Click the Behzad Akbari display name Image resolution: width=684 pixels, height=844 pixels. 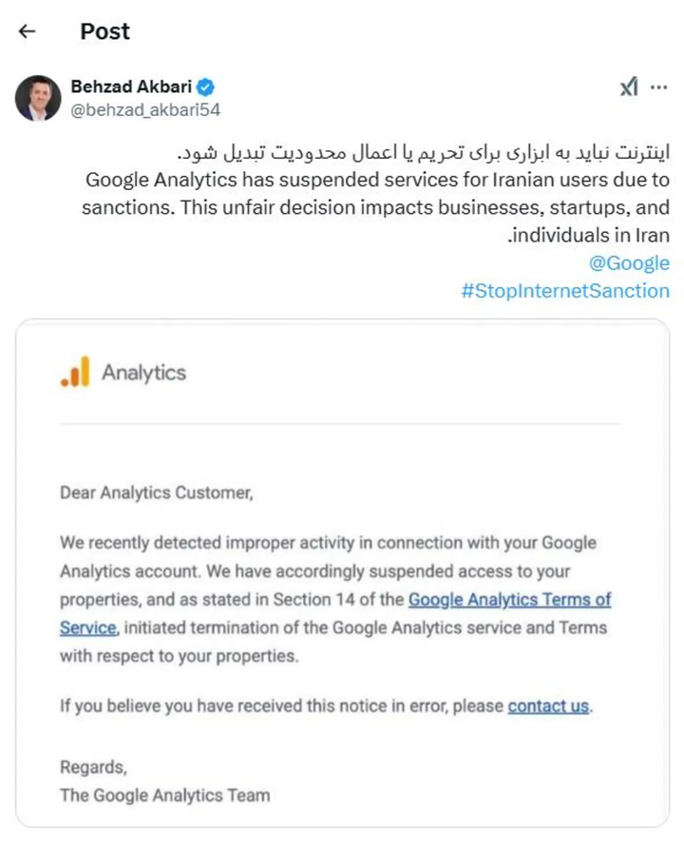coord(131,86)
